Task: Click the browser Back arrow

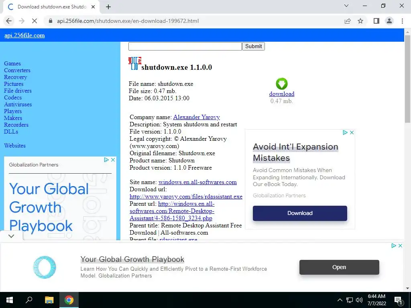Action: click(x=9, y=21)
